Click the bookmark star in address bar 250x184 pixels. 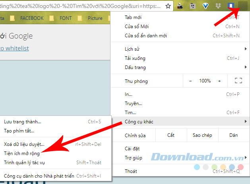tap(168, 6)
